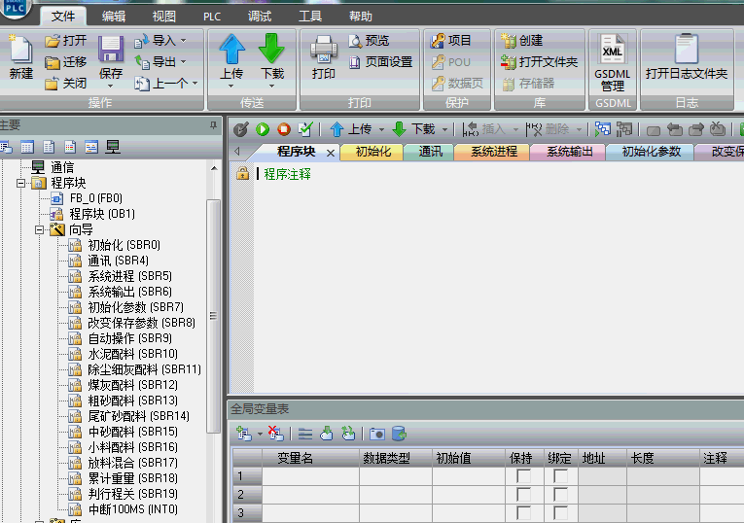
Task: Open the GSDML 管理 tool
Action: pyautogui.click(x=613, y=62)
